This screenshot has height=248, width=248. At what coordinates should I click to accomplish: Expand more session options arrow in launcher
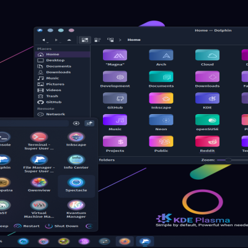pyautogui.click(x=89, y=226)
